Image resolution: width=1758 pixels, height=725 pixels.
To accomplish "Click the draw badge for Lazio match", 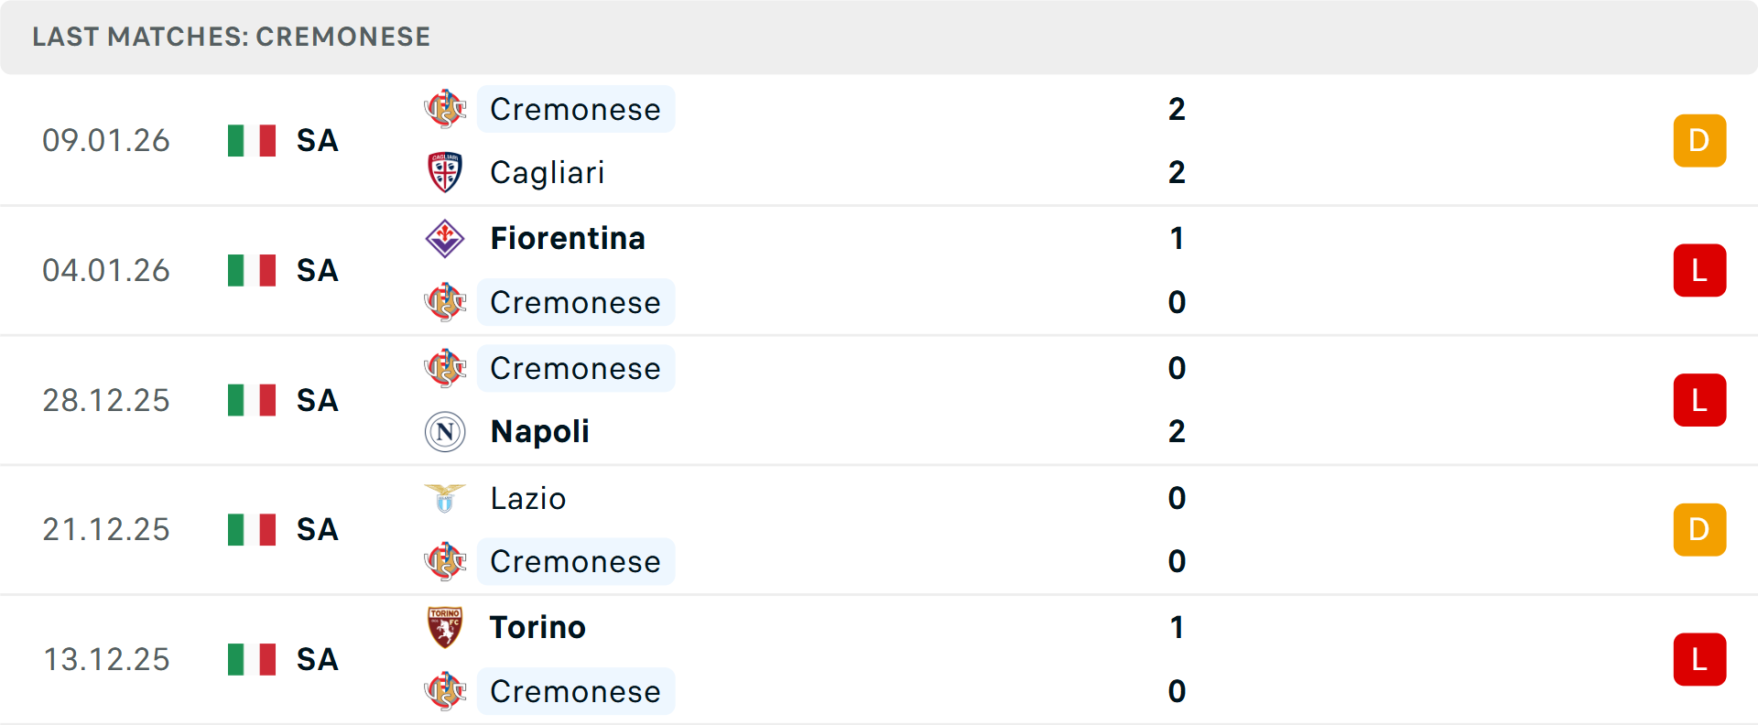I will [x=1699, y=529].
